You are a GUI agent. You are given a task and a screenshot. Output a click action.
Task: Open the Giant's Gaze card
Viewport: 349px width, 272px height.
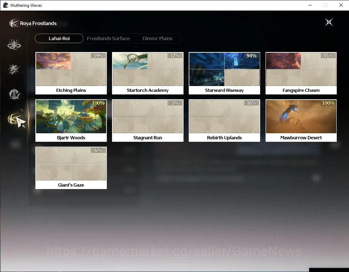[71, 168]
